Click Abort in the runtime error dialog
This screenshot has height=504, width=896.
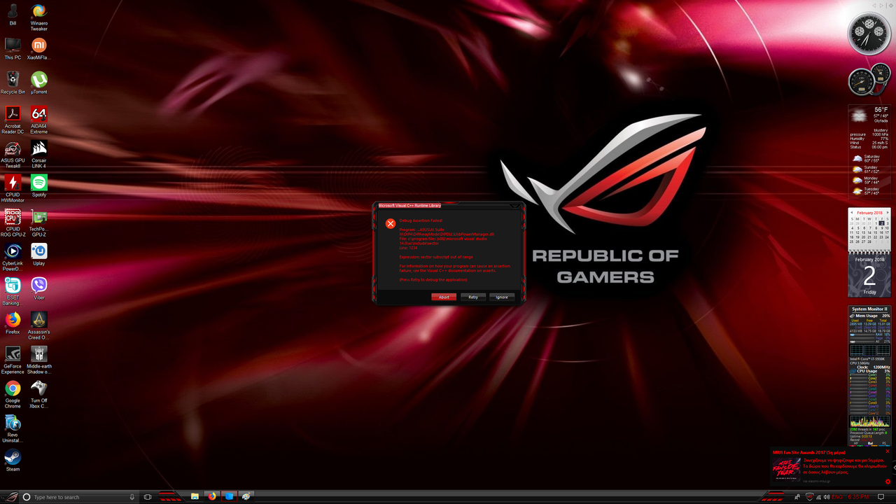(x=444, y=297)
